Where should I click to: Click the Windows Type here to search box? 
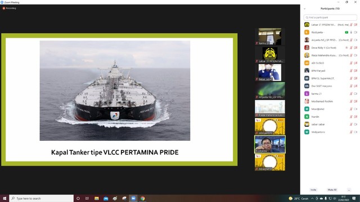41,198
